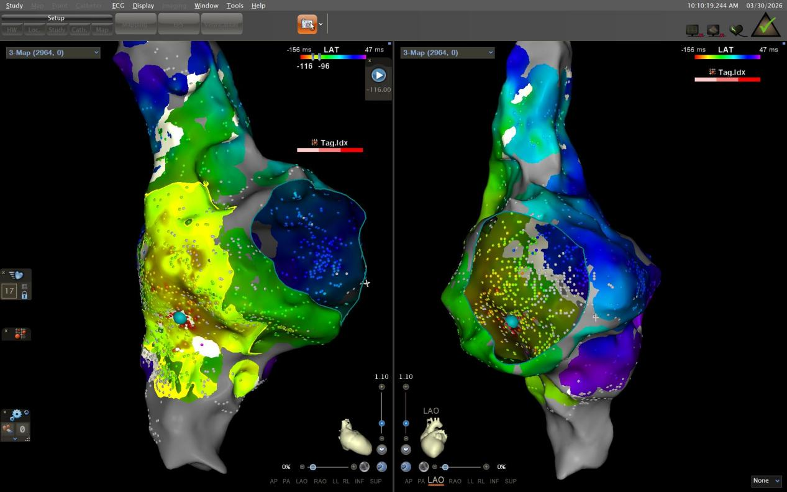Viewport: 787px width, 492px height.
Task: Open the Tools menu
Action: click(235, 6)
